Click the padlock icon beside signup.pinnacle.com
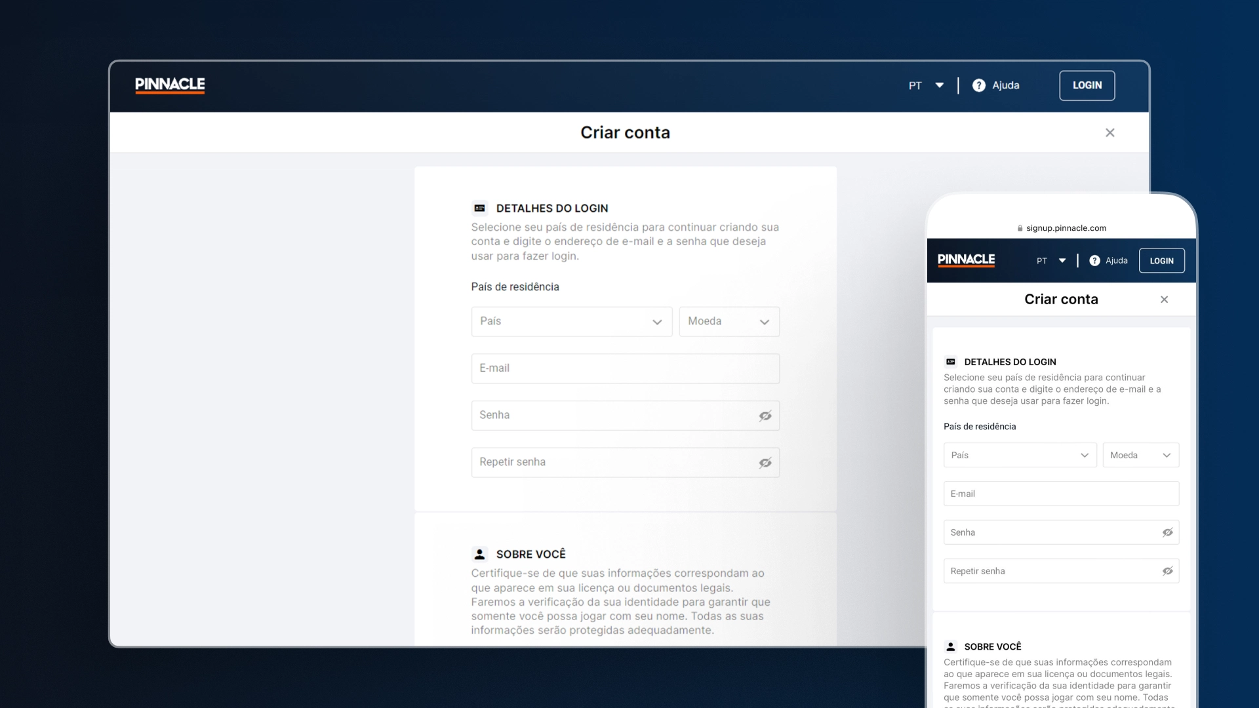Screen dimensions: 1259x708 [1020, 228]
